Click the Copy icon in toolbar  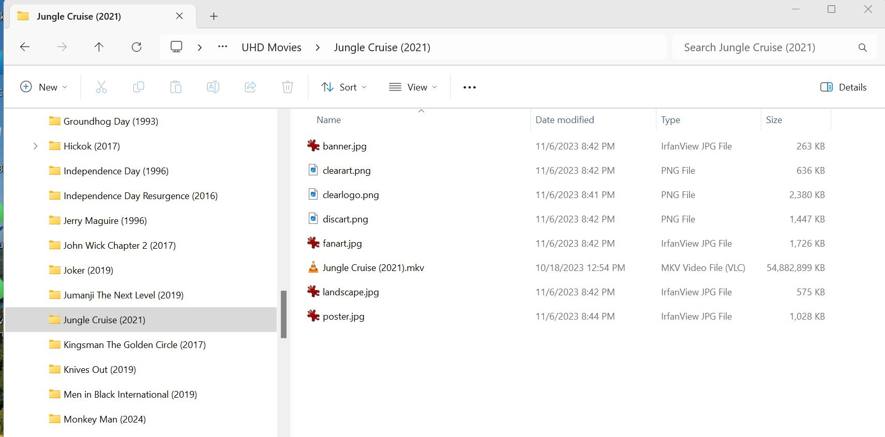click(139, 87)
